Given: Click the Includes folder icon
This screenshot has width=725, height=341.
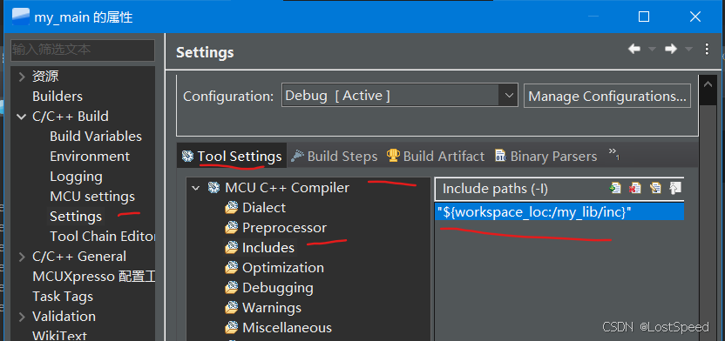Looking at the screenshot, I should coord(231,248).
